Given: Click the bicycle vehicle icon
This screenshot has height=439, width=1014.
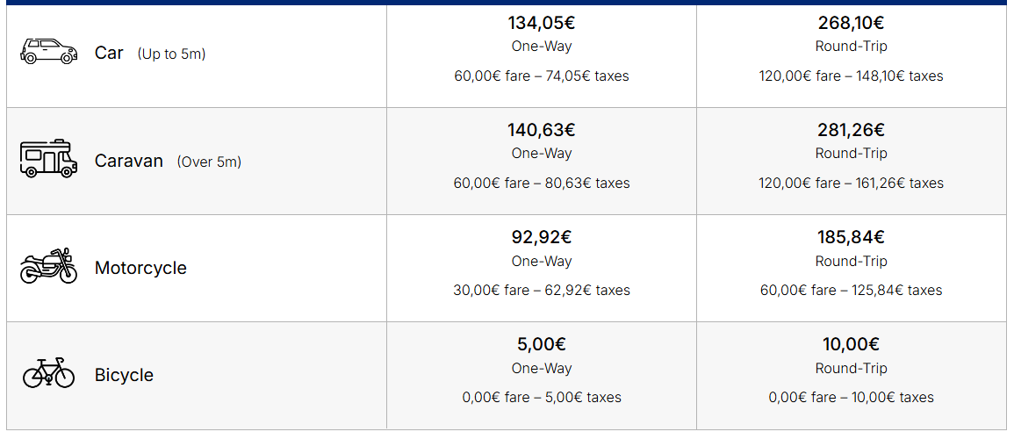Looking at the screenshot, I should (x=48, y=373).
